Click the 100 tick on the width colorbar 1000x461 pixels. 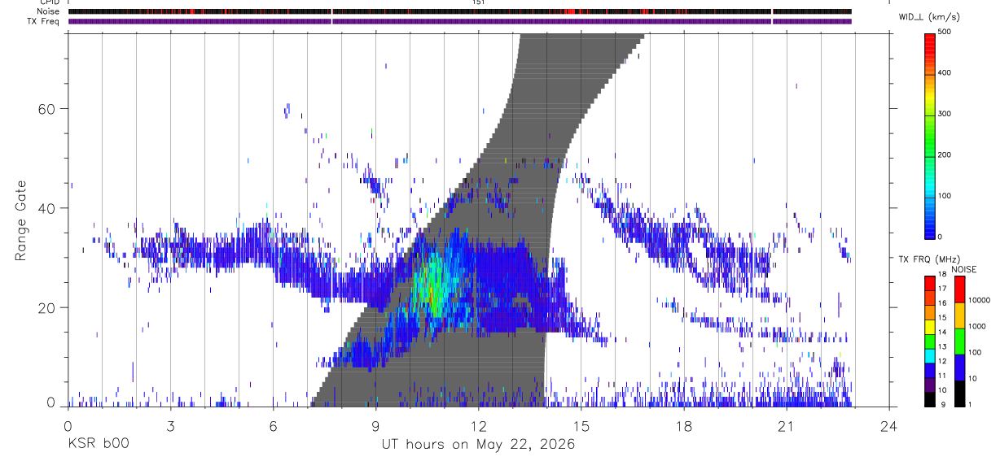tap(945, 196)
